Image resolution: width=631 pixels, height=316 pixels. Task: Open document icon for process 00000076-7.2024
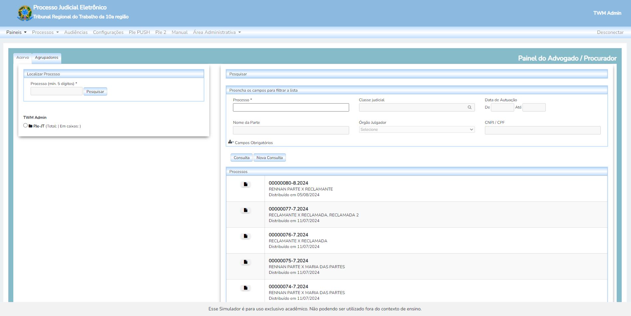point(246,236)
